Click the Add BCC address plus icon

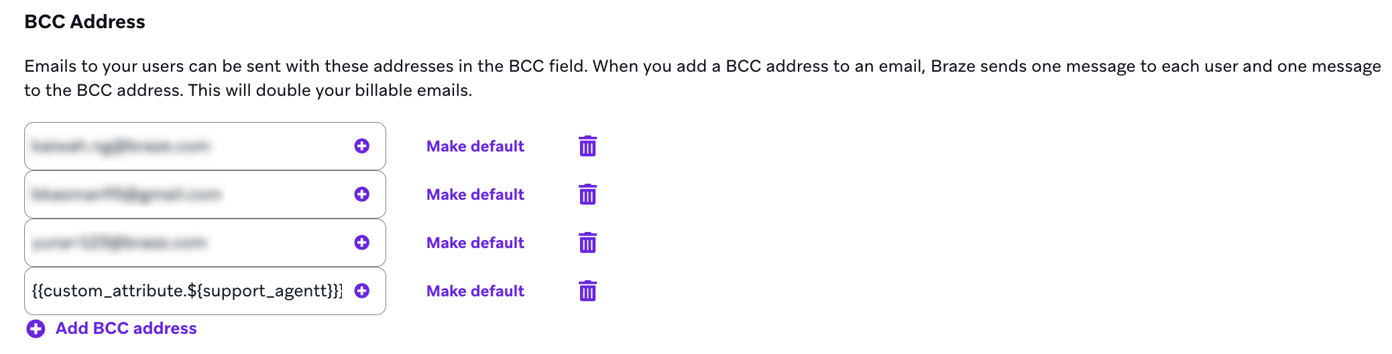tap(36, 329)
